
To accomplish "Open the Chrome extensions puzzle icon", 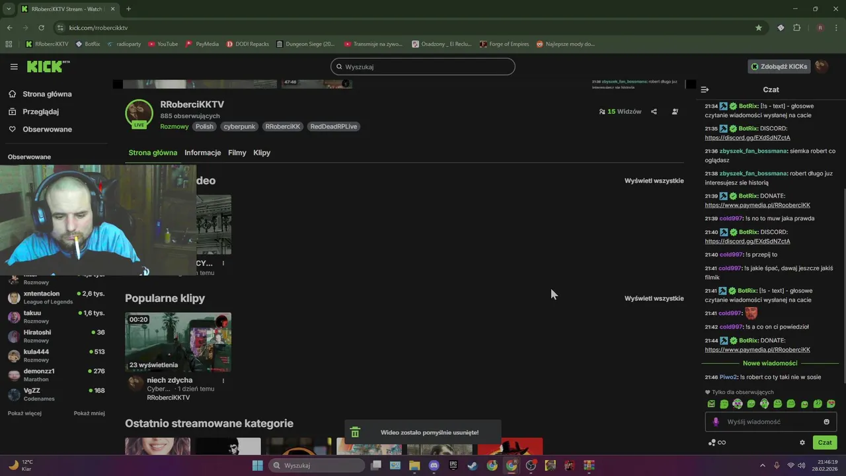I will (796, 28).
